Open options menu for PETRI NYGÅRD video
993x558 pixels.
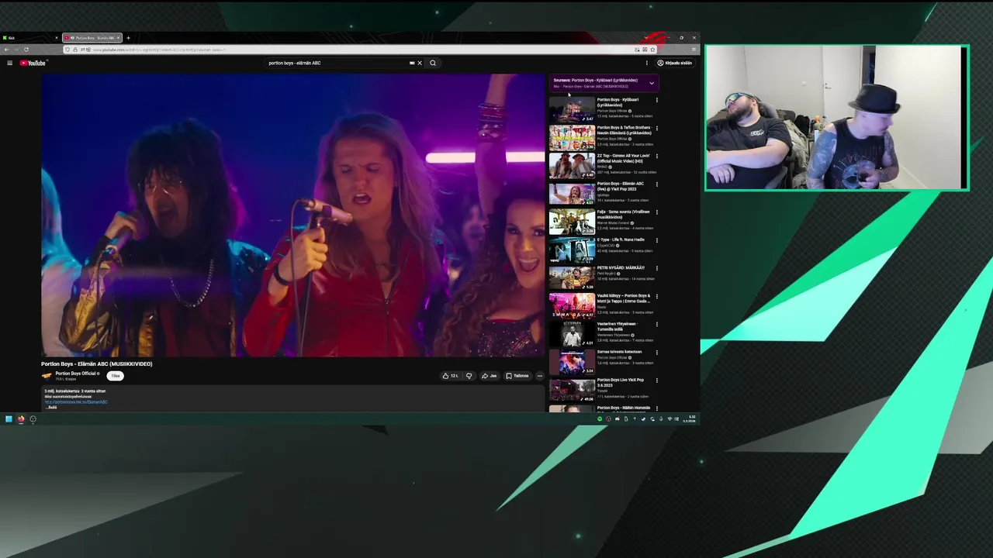pos(657,268)
